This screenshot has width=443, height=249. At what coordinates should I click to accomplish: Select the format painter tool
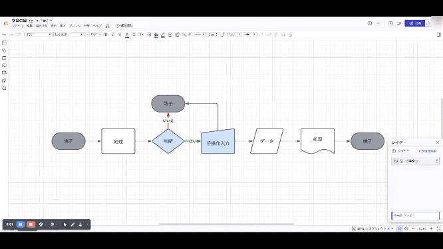click(x=19, y=35)
